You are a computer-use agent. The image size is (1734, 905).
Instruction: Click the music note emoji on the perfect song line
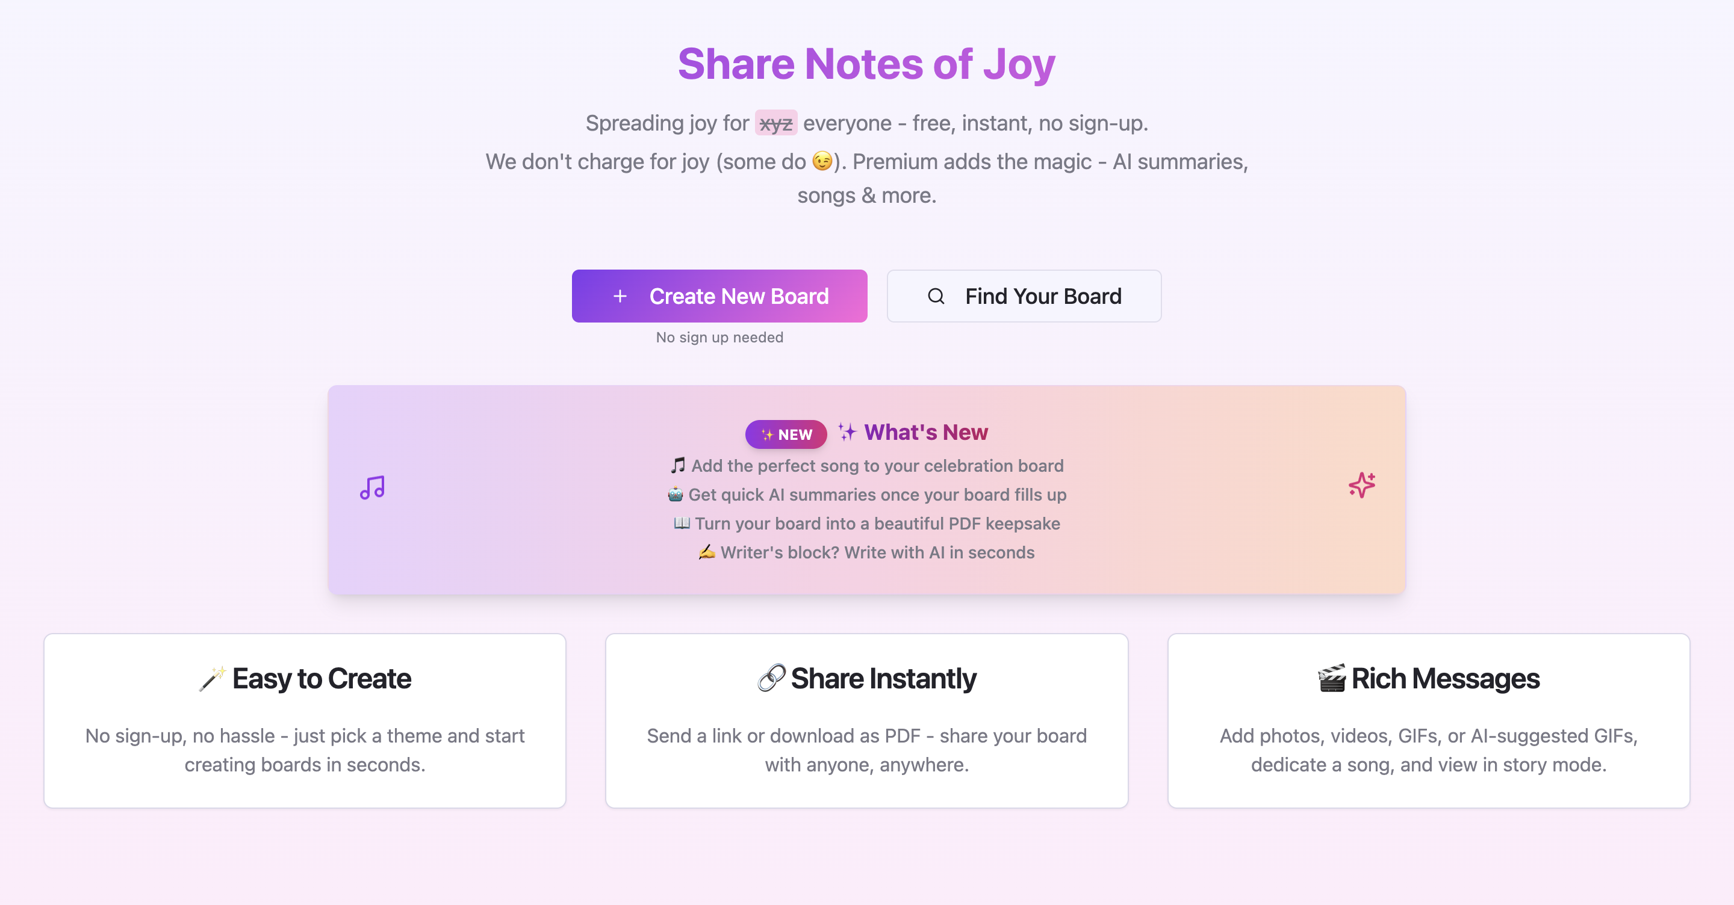[677, 465]
